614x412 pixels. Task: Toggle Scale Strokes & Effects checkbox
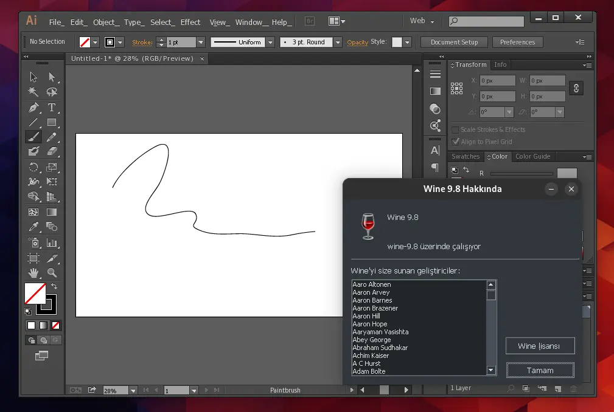point(455,130)
